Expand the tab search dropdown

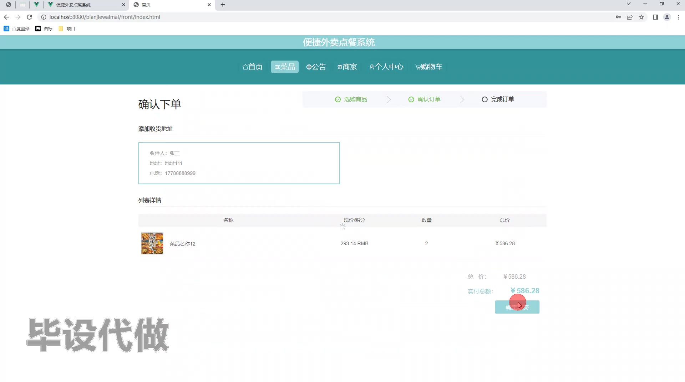(x=629, y=4)
